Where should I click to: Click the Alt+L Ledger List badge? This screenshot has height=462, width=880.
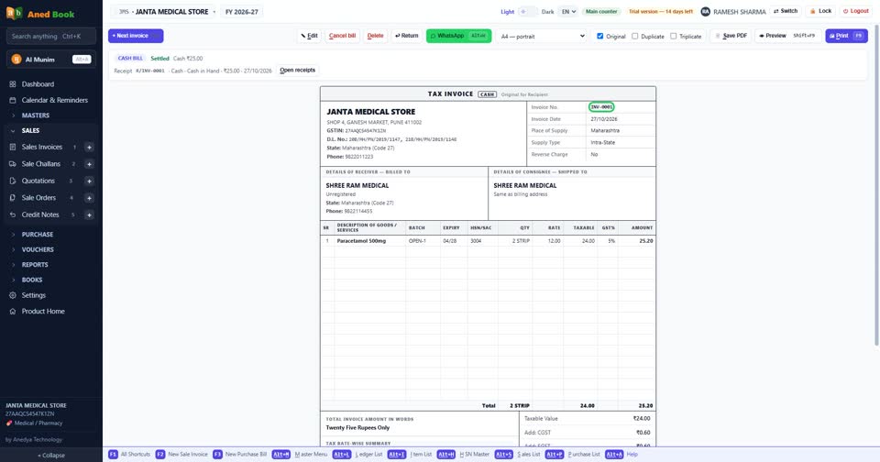[x=341, y=454]
